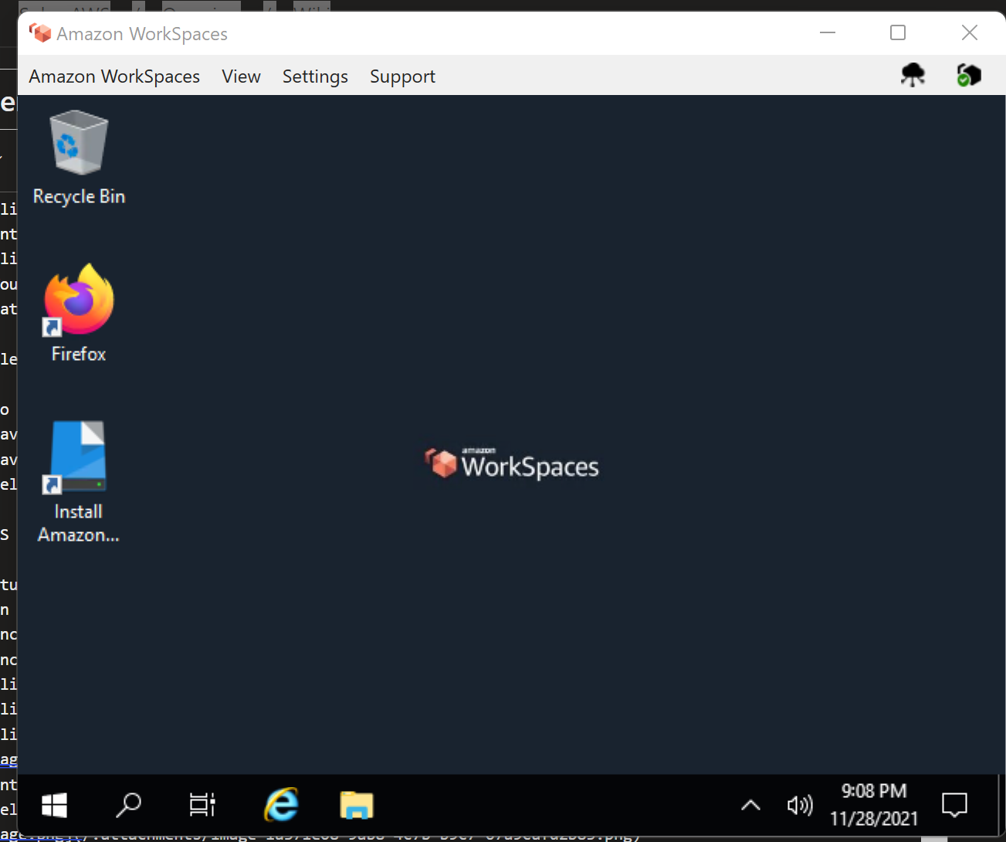Launch Internet Explorer from the taskbar
This screenshot has width=1006, height=842.
[281, 806]
